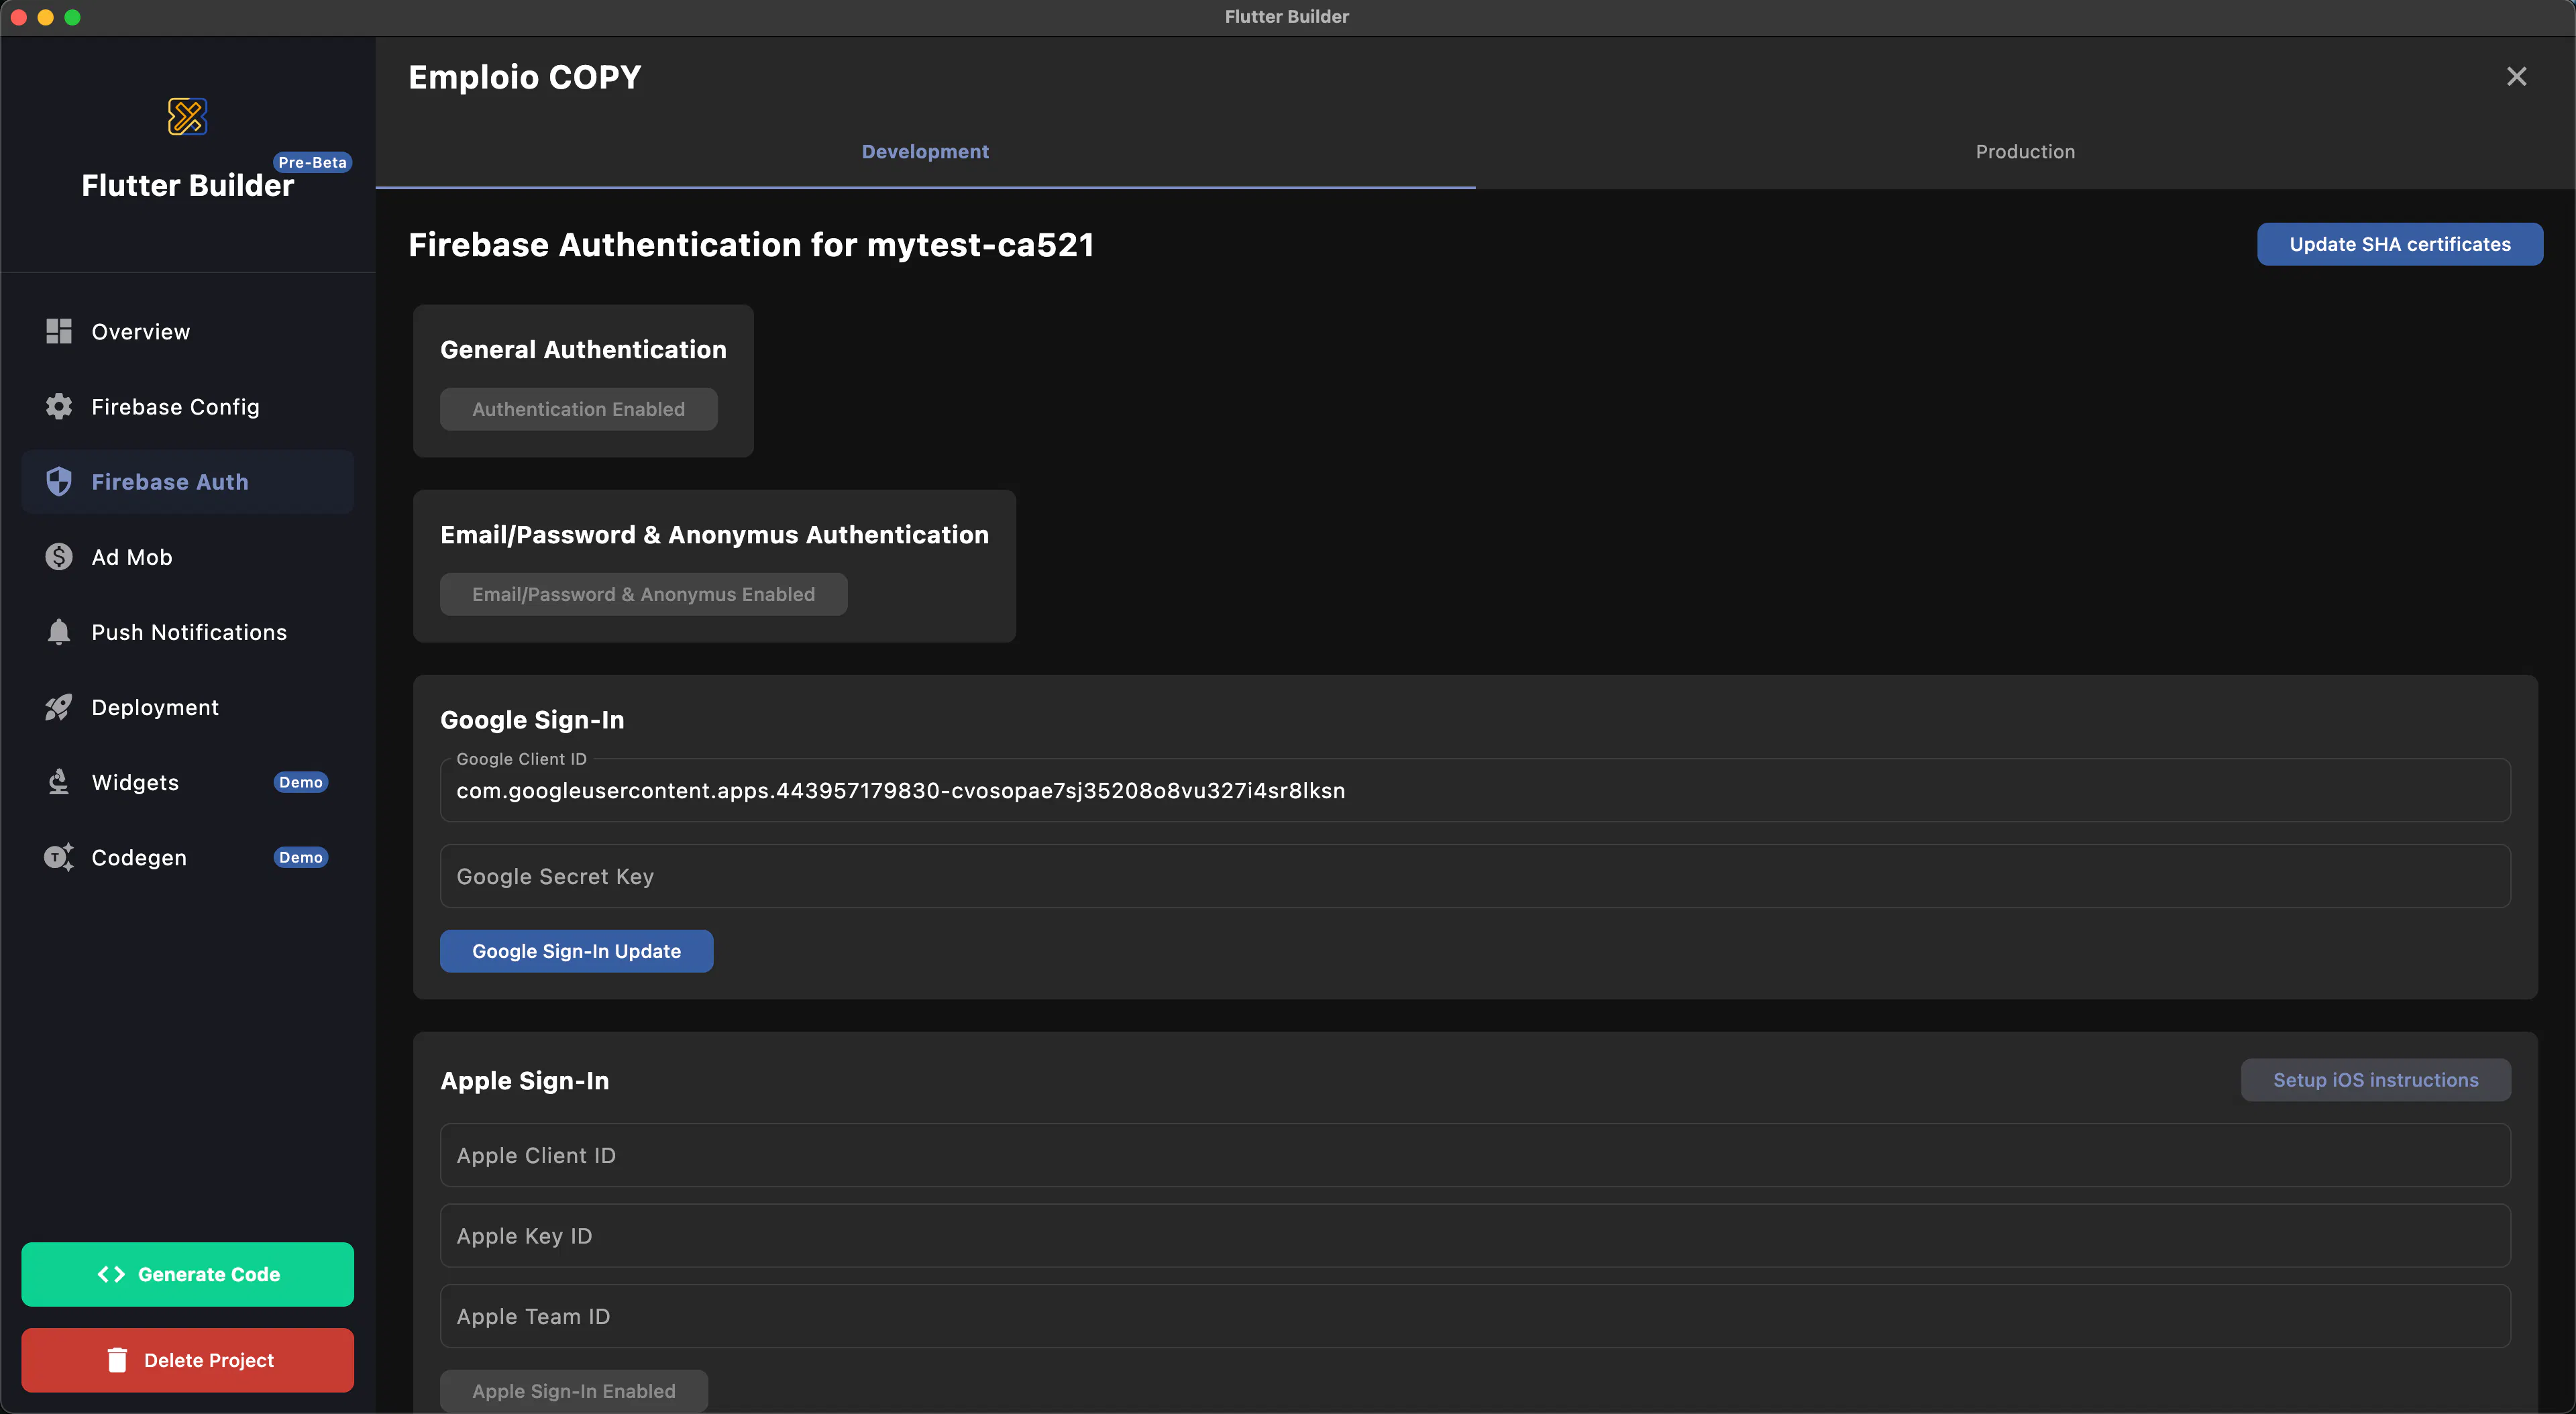
Task: Click the General Authentication heading
Action: click(583, 349)
